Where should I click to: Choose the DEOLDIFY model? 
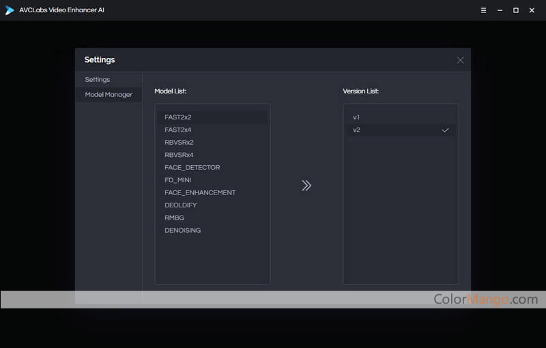tap(180, 205)
